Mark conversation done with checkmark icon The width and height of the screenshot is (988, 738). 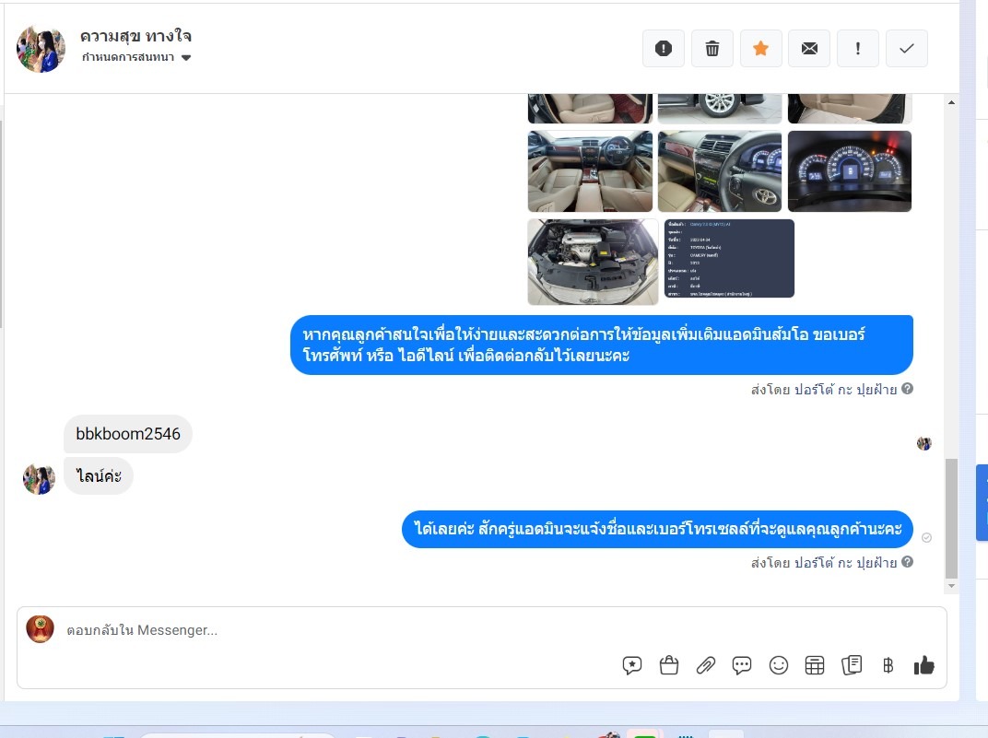(x=906, y=49)
